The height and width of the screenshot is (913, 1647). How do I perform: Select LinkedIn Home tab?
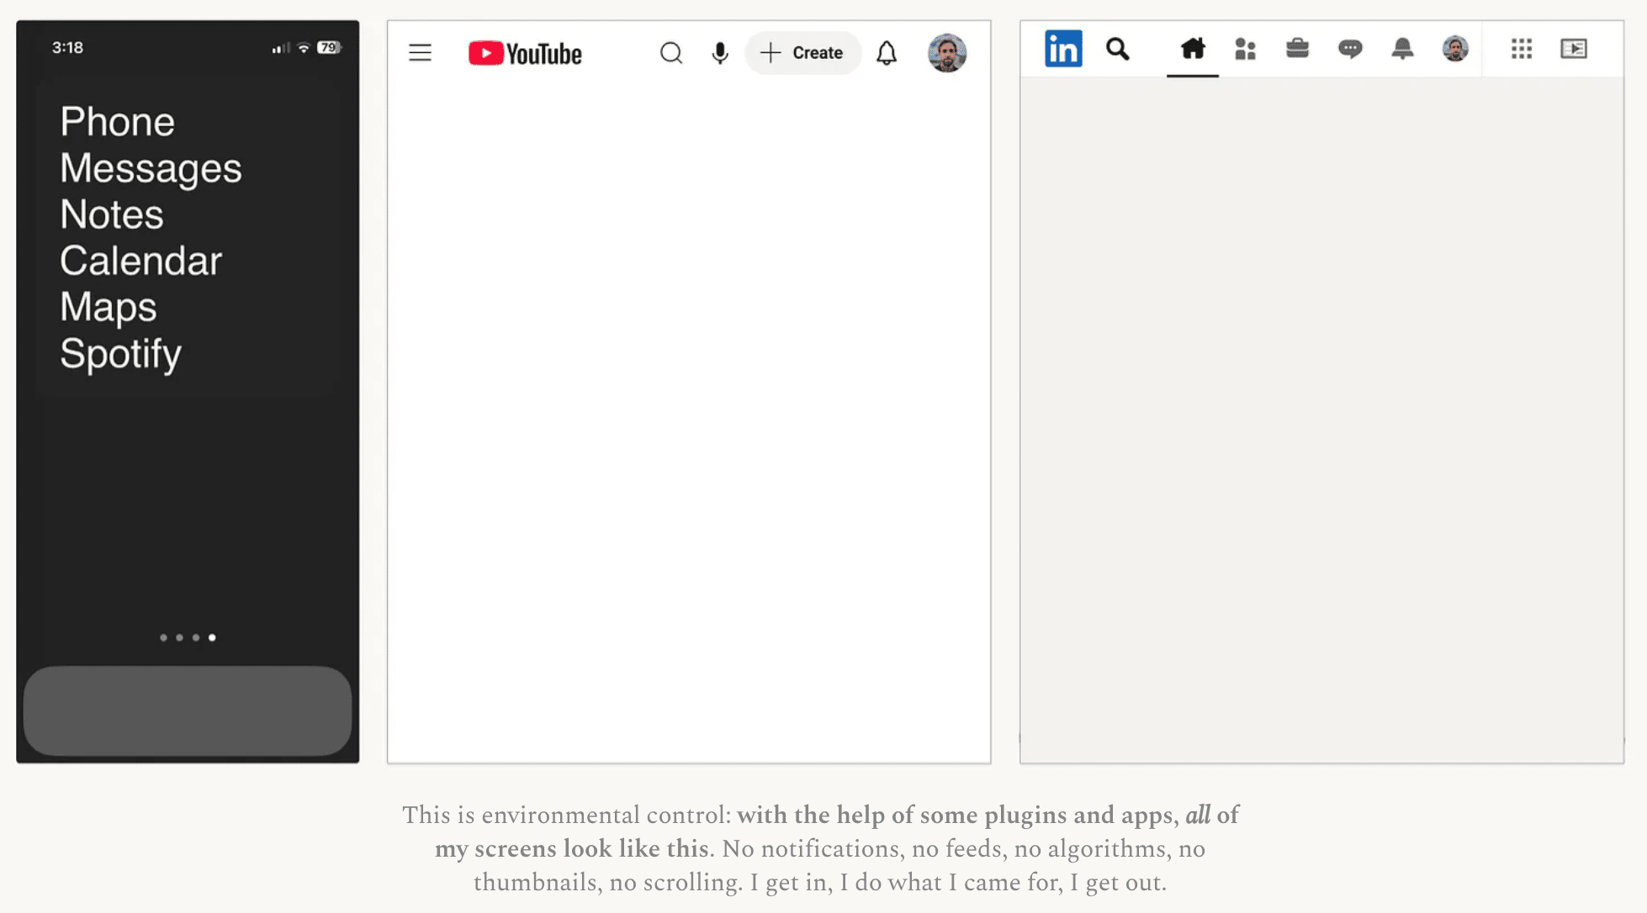pyautogui.click(x=1192, y=49)
